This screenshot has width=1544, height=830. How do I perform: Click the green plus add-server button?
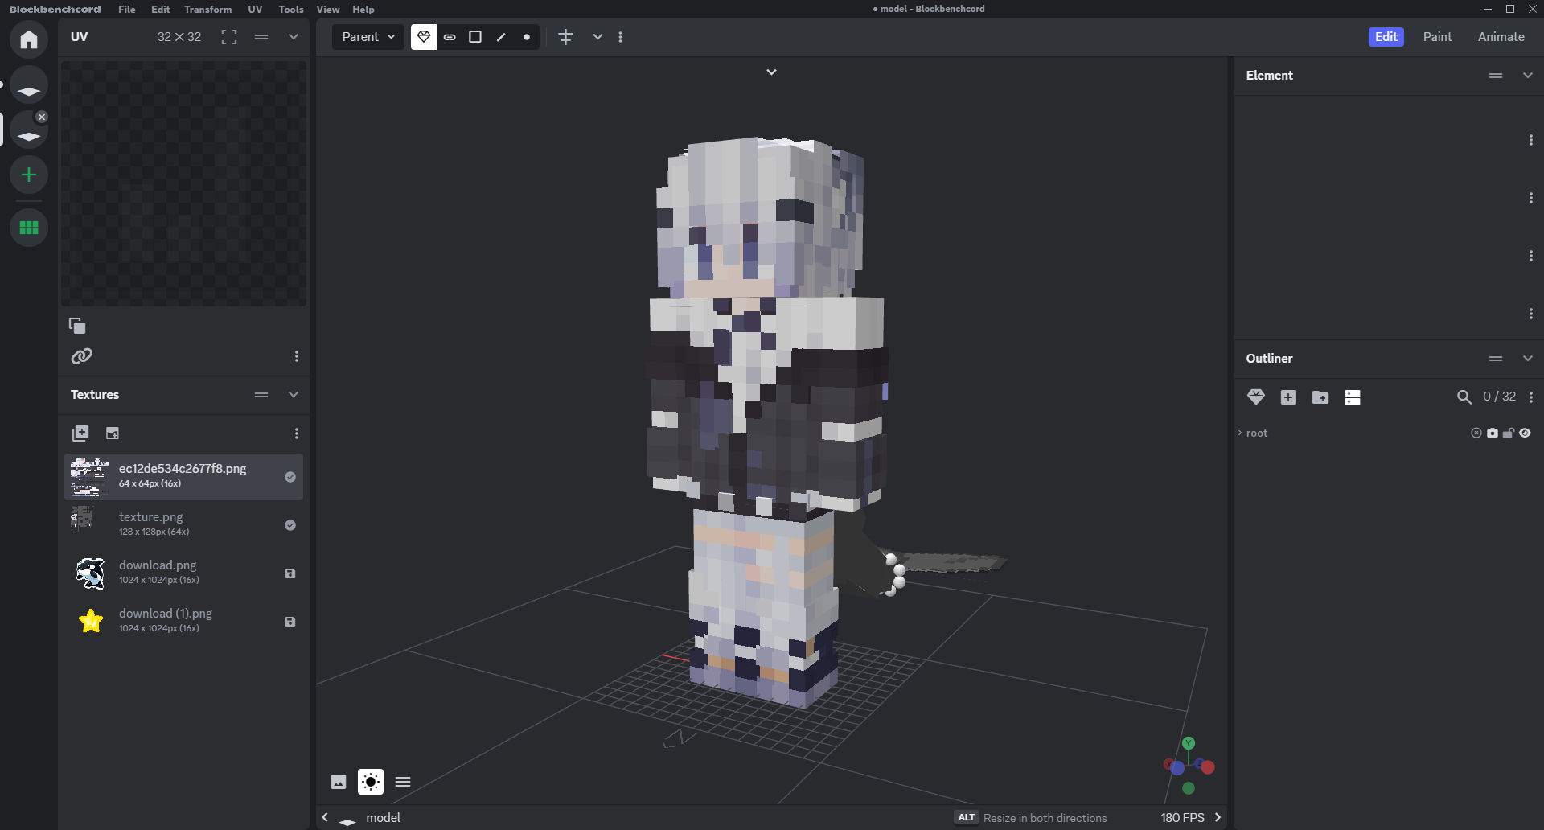tap(29, 175)
